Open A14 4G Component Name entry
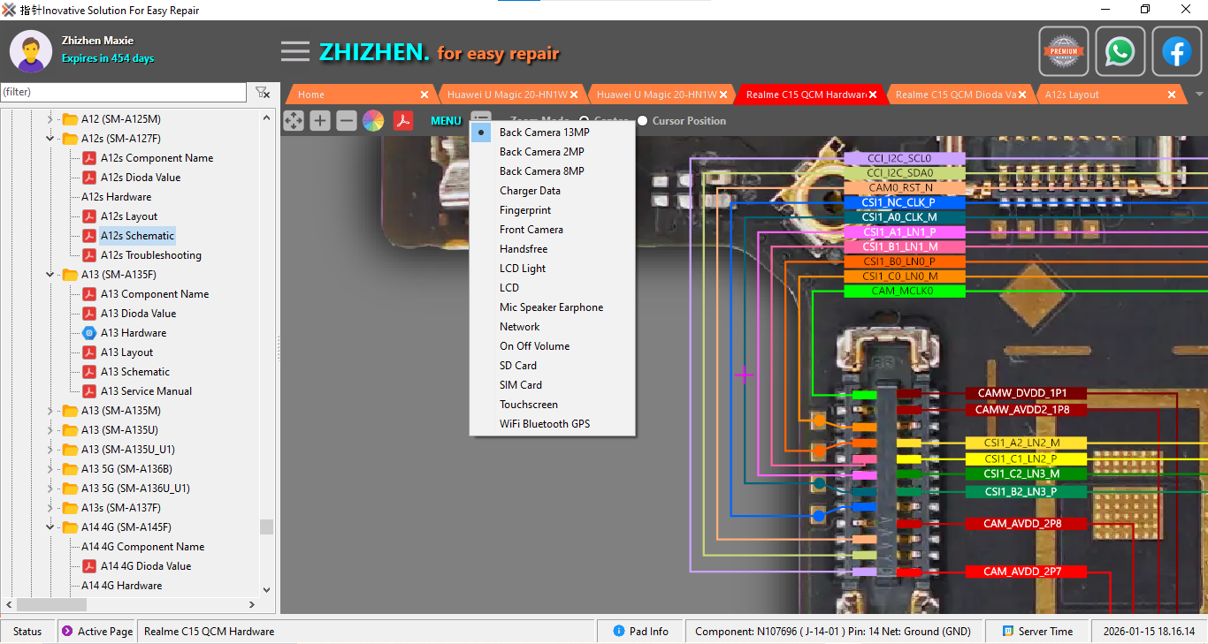The height and width of the screenshot is (644, 1208). pos(143,547)
